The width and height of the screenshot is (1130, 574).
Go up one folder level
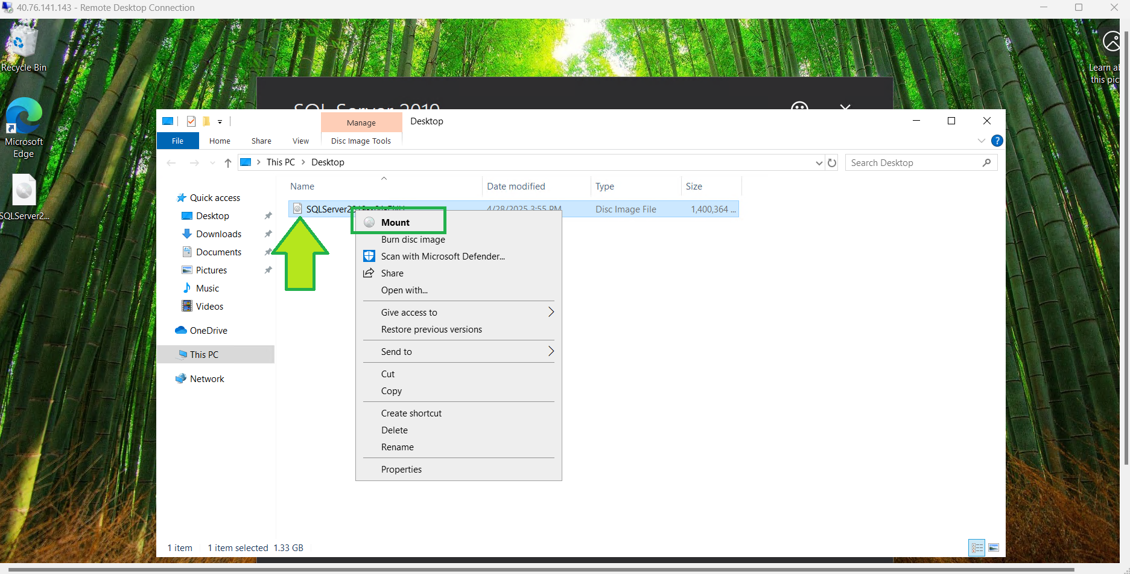coord(228,162)
